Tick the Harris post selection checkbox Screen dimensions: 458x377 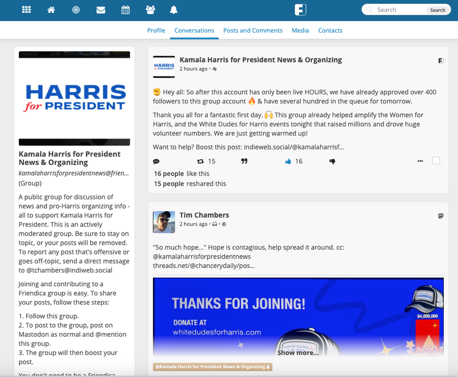click(436, 161)
